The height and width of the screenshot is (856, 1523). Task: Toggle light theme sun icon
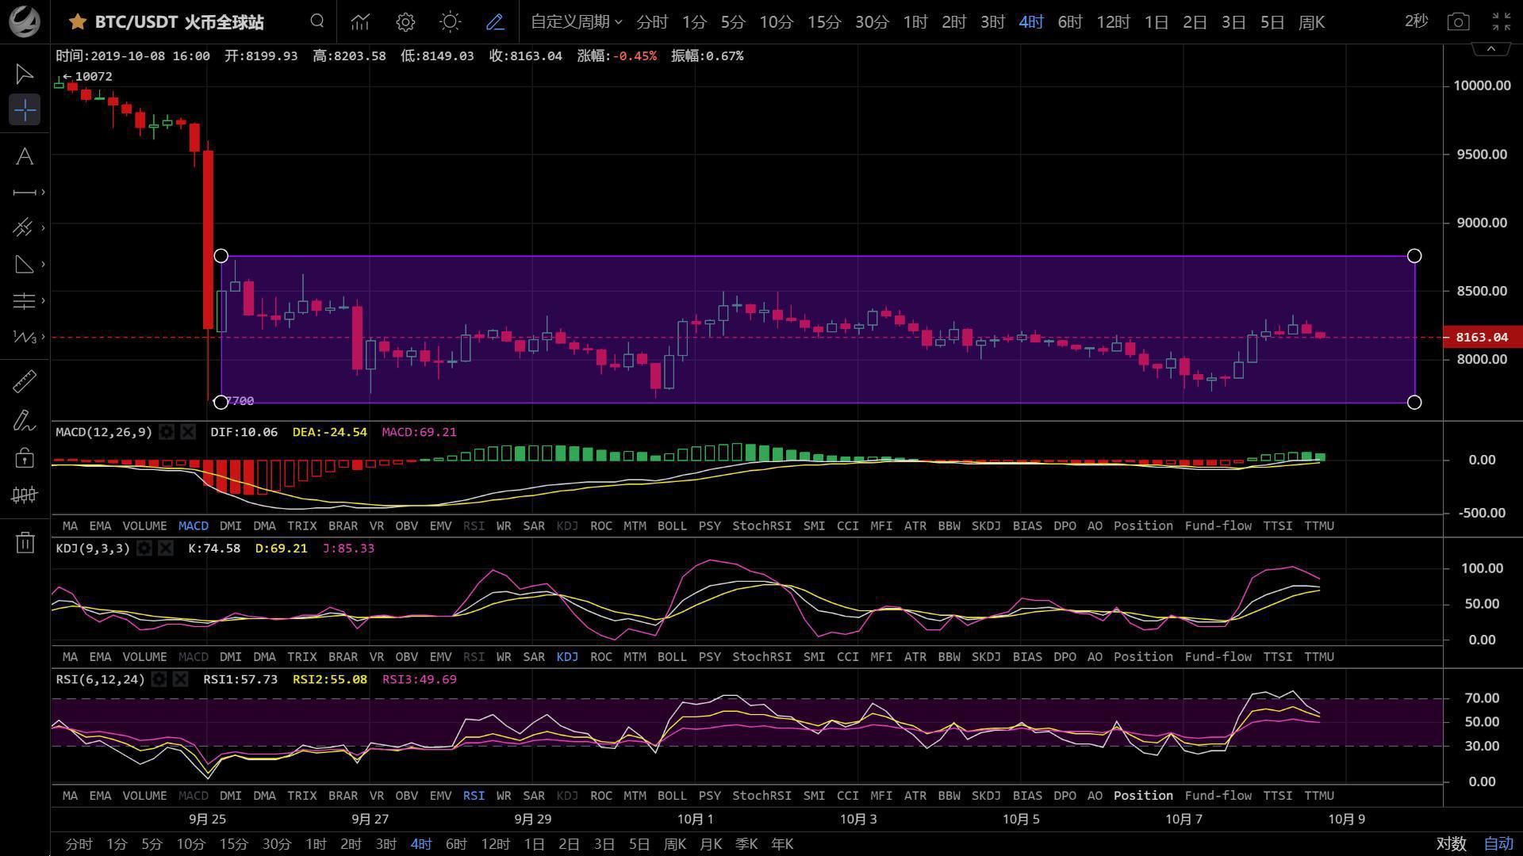click(x=450, y=21)
